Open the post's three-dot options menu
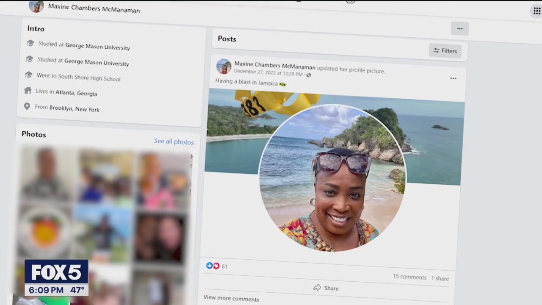Screen dimensions: 542x305 [453, 78]
